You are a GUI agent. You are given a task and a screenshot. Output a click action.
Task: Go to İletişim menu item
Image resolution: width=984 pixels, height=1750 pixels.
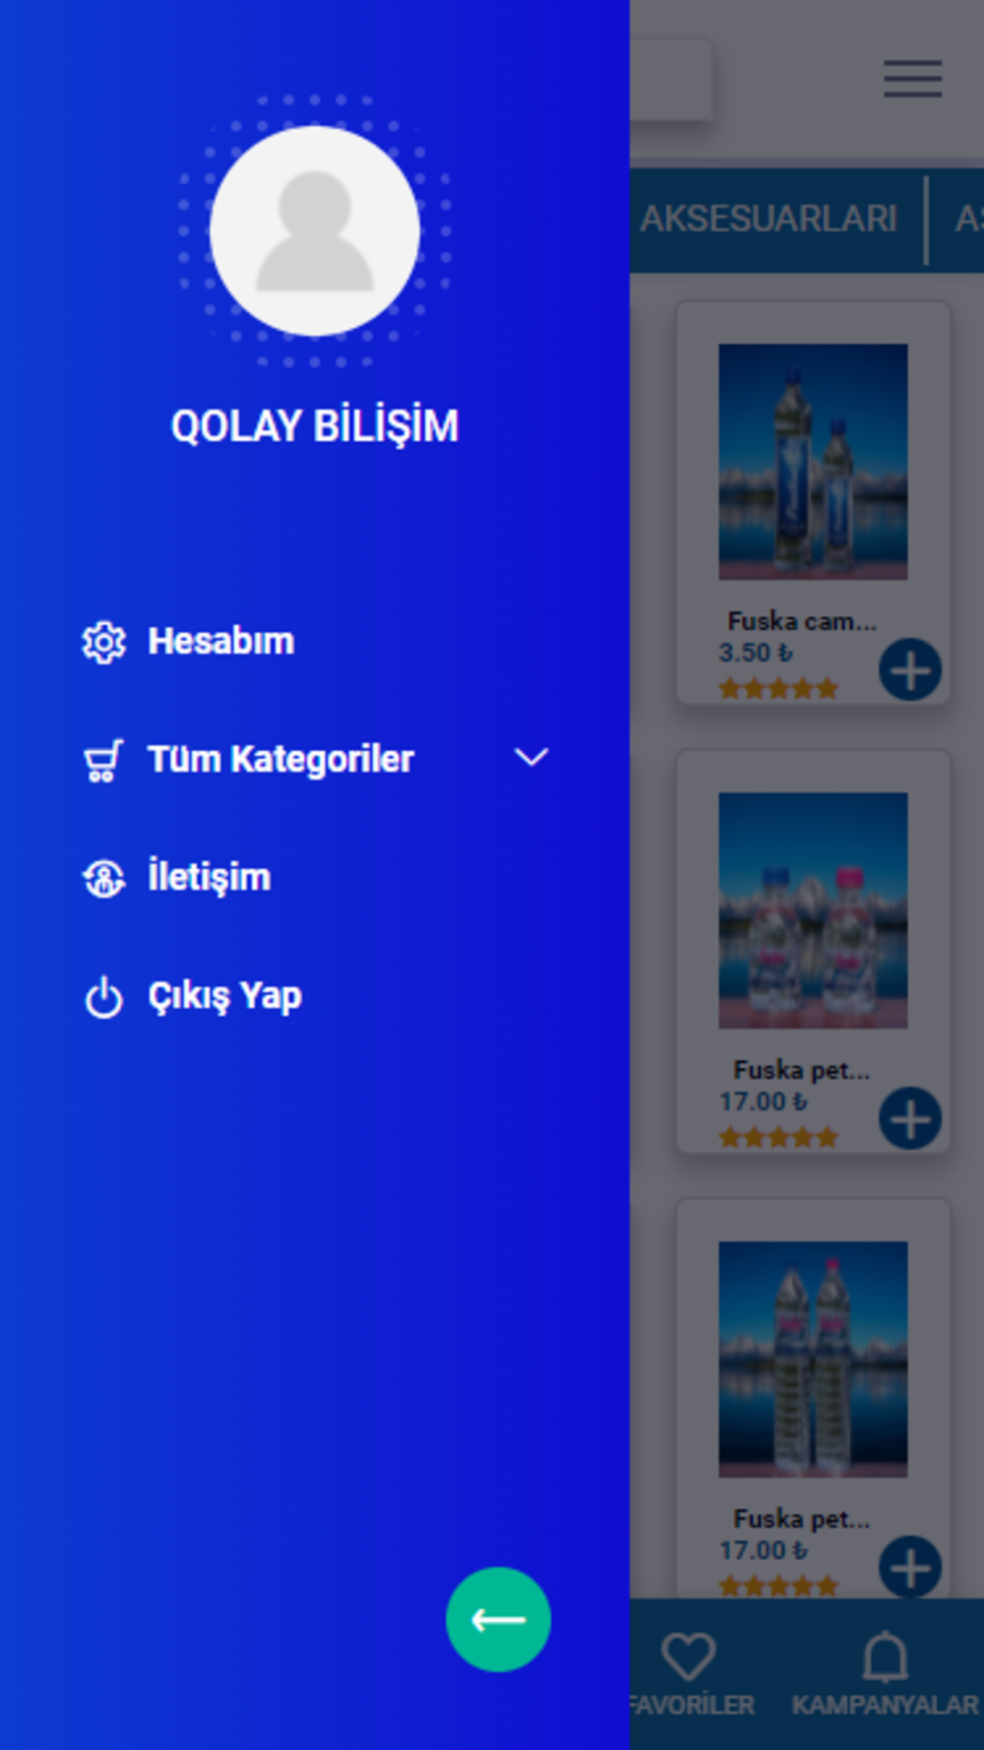point(209,877)
